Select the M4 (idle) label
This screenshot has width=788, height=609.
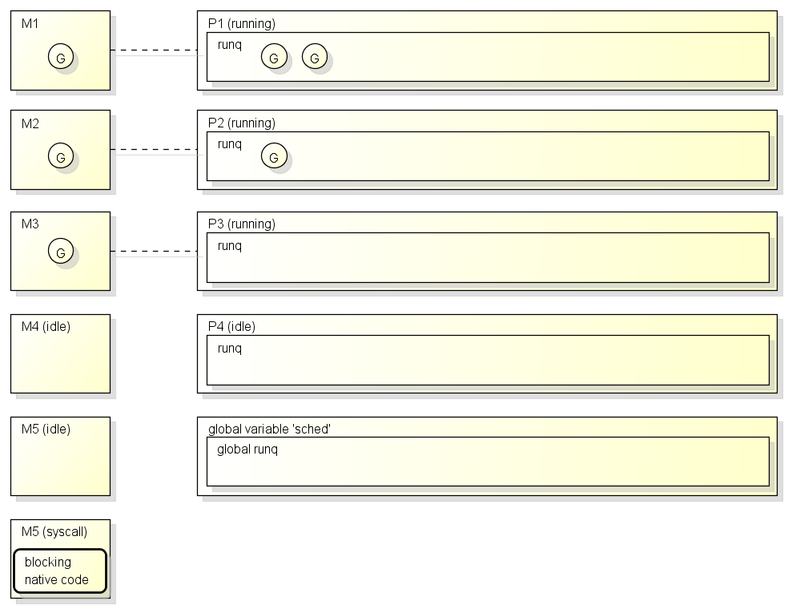coord(46,327)
